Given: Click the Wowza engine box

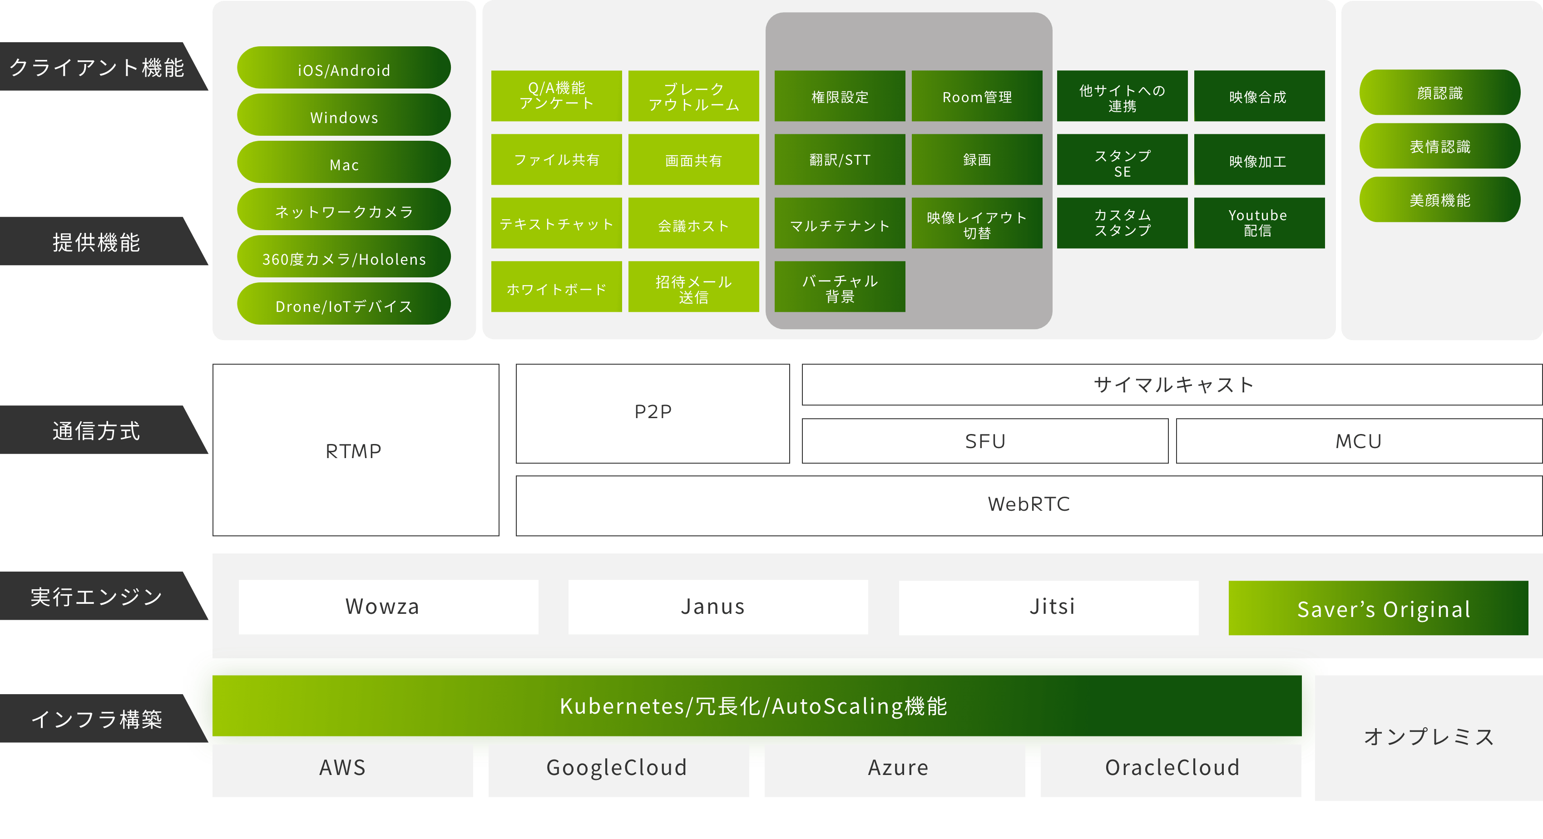Looking at the screenshot, I should [x=388, y=607].
